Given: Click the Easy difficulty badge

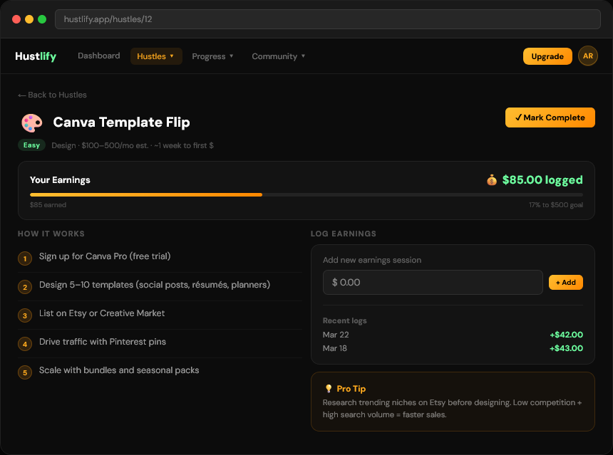Looking at the screenshot, I should 31,145.
